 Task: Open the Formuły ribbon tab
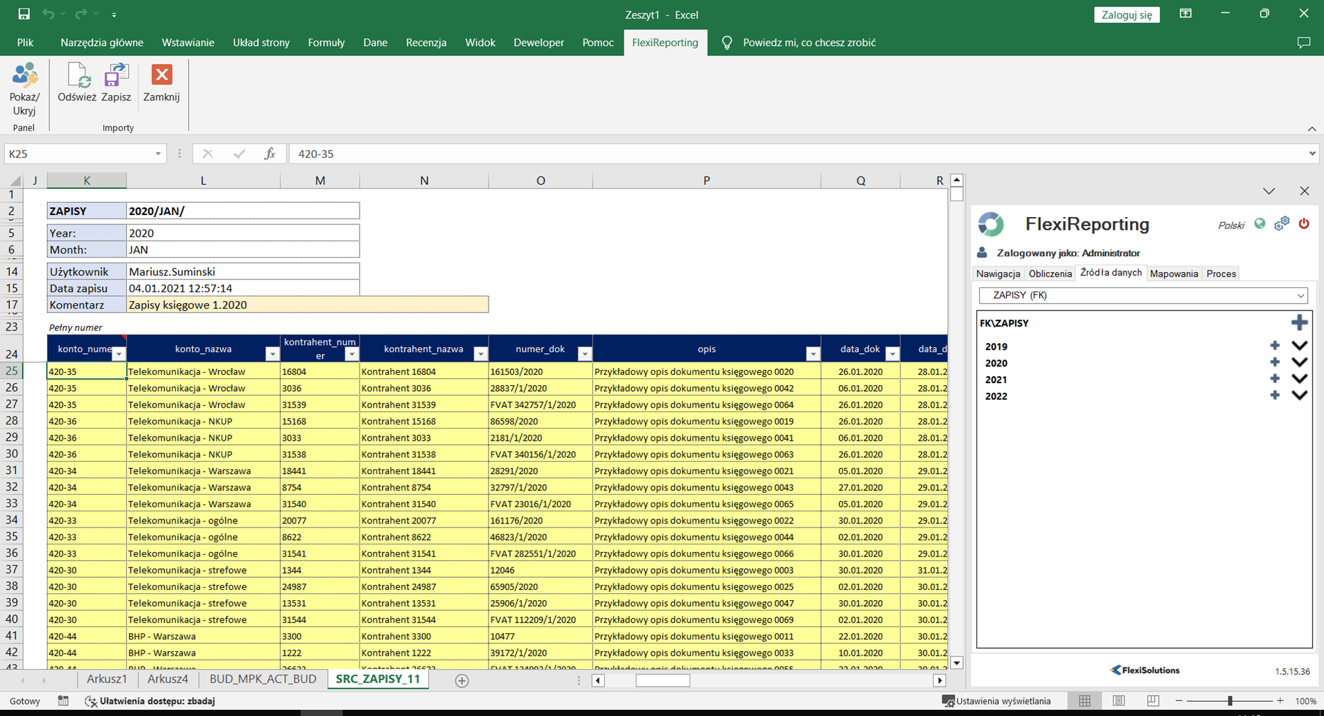click(x=326, y=43)
